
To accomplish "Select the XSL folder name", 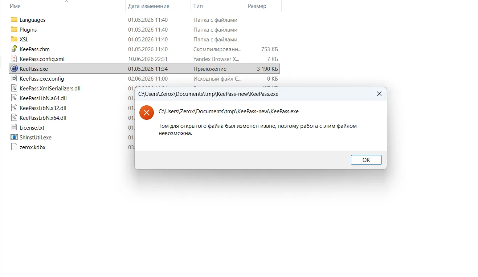I will tap(24, 40).
